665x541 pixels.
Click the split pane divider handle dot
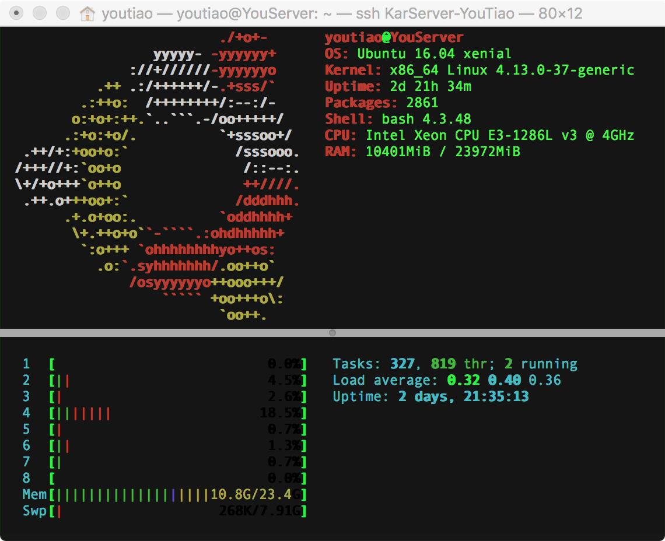pyautogui.click(x=332, y=333)
